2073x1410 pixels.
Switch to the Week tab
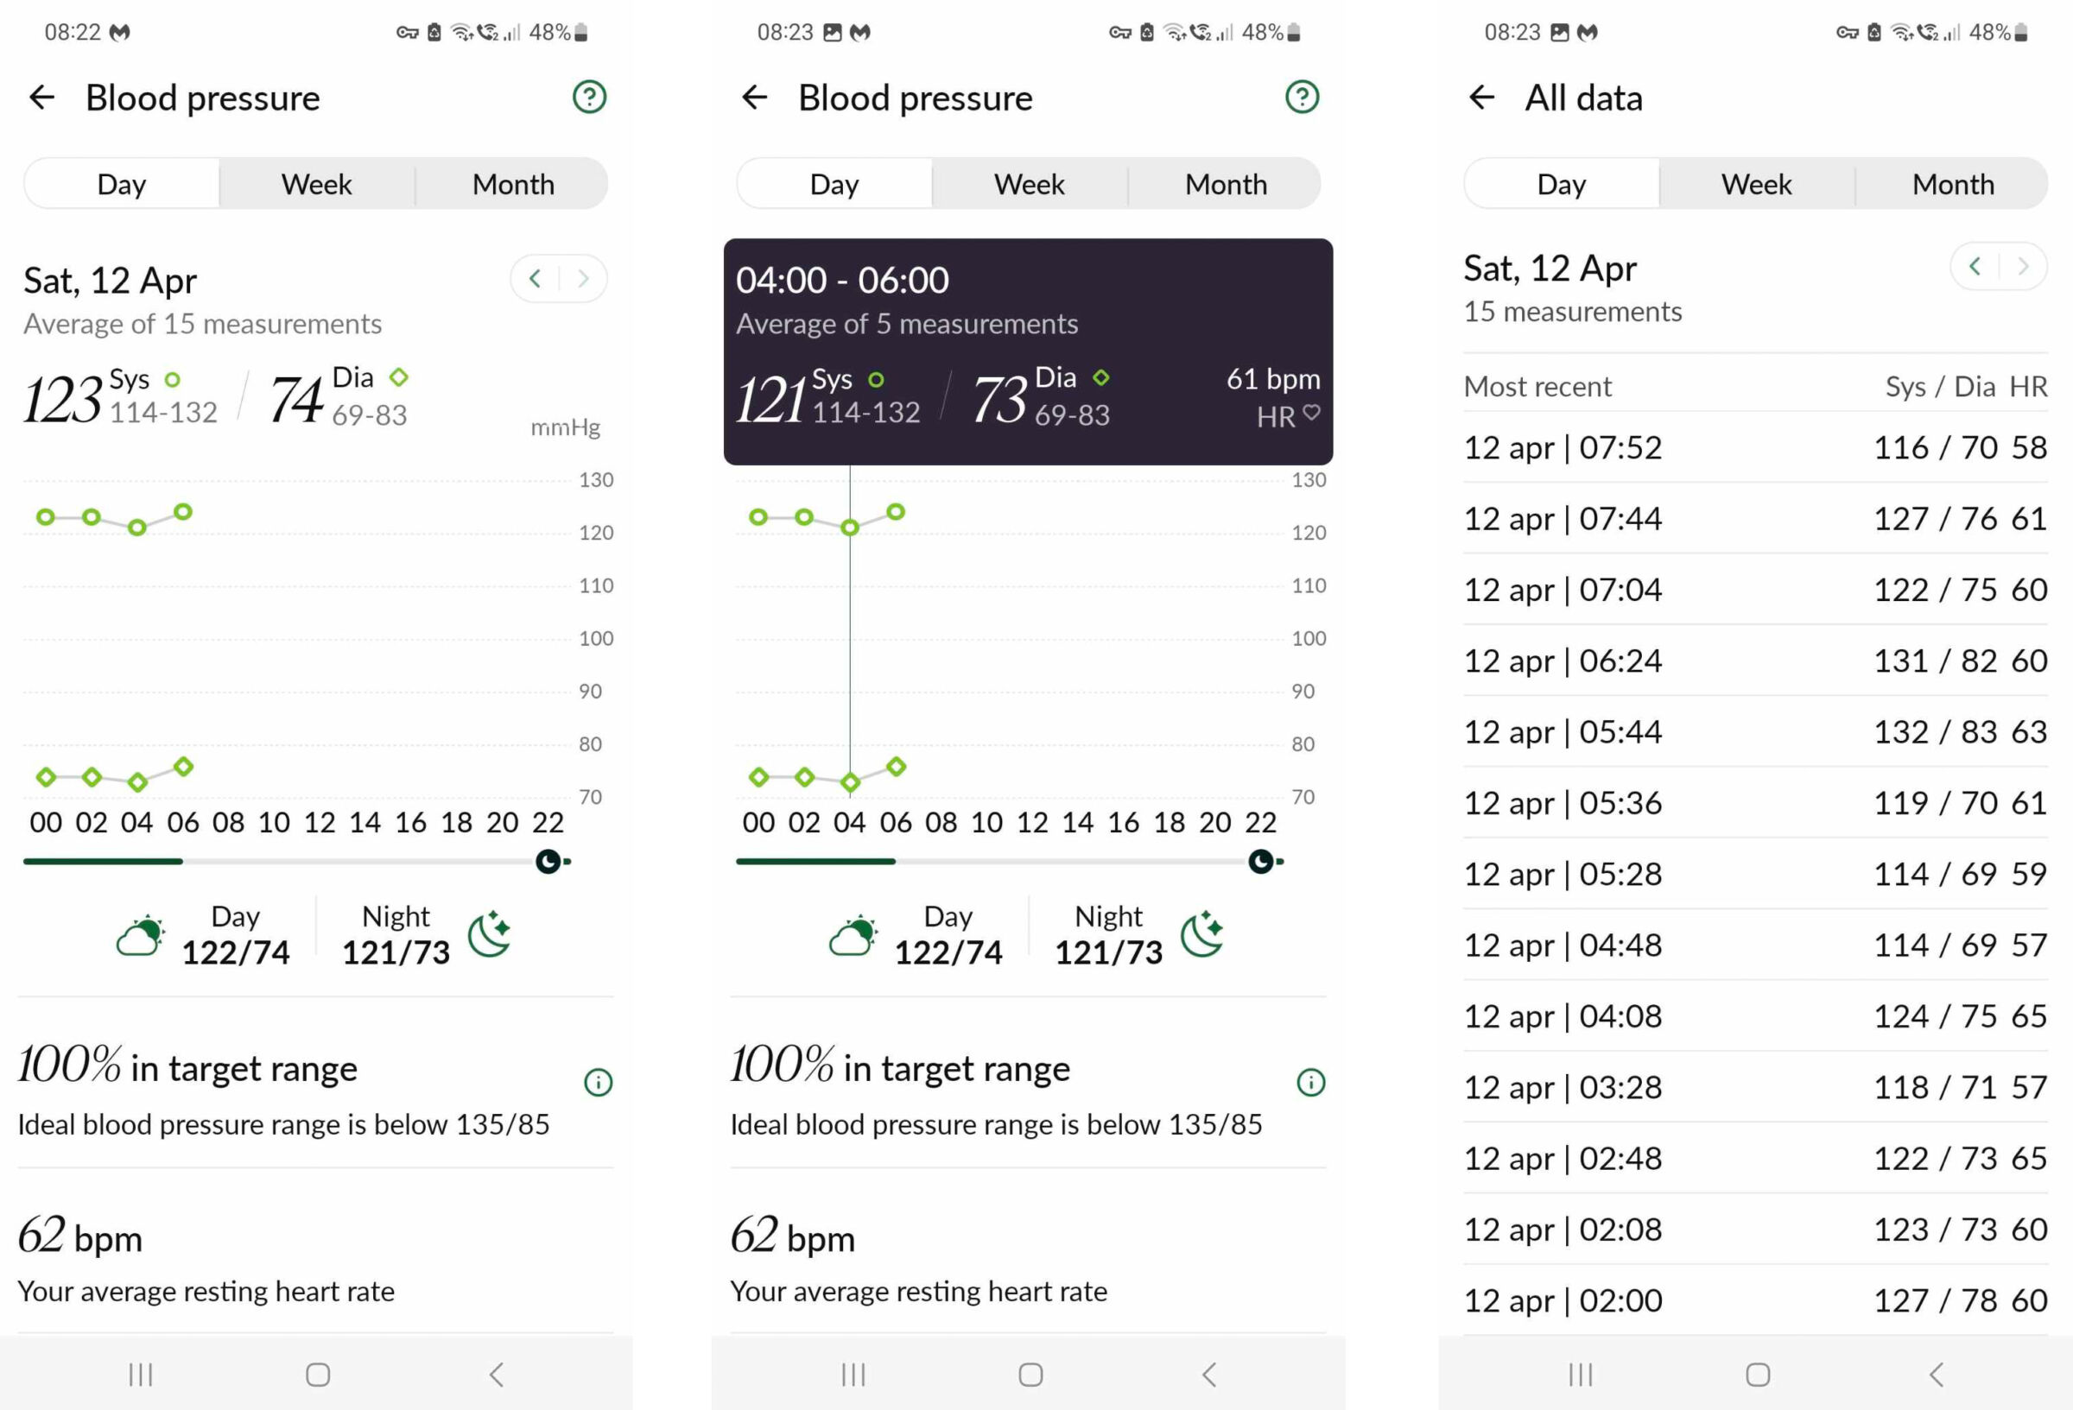coord(1028,184)
